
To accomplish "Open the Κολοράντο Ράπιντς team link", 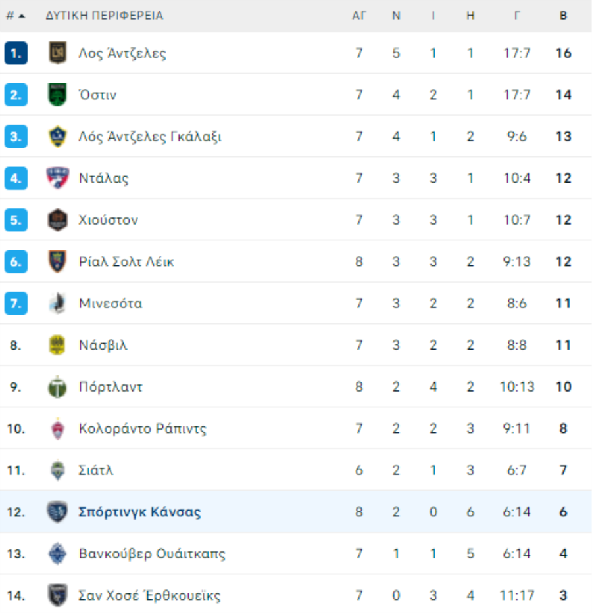I will (x=142, y=428).
